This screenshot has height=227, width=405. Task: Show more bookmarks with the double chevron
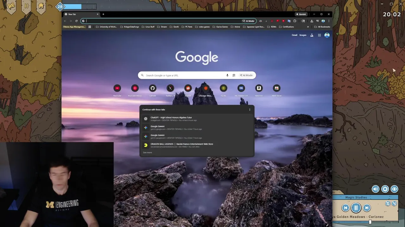pyautogui.click(x=308, y=27)
